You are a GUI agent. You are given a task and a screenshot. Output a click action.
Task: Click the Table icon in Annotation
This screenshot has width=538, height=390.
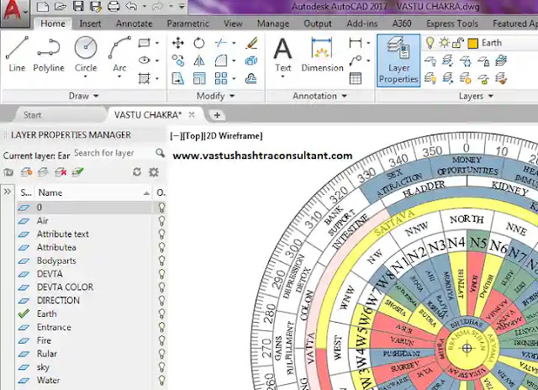356,78
